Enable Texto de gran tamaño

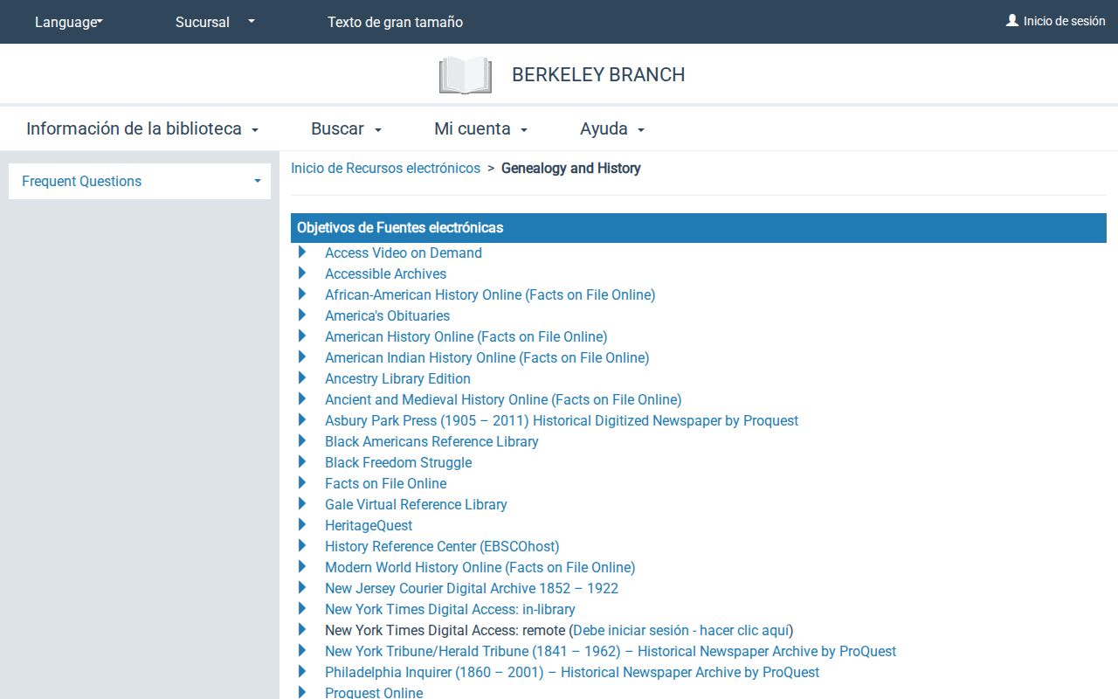395,22
